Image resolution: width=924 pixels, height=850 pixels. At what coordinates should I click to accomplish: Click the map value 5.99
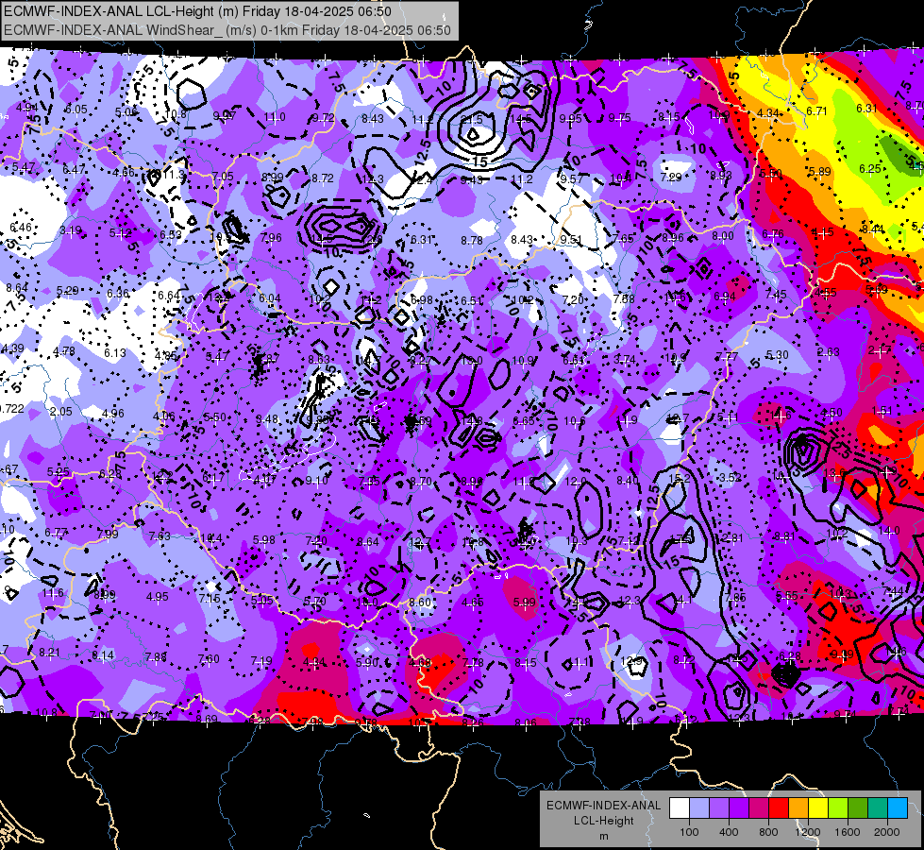point(525,603)
